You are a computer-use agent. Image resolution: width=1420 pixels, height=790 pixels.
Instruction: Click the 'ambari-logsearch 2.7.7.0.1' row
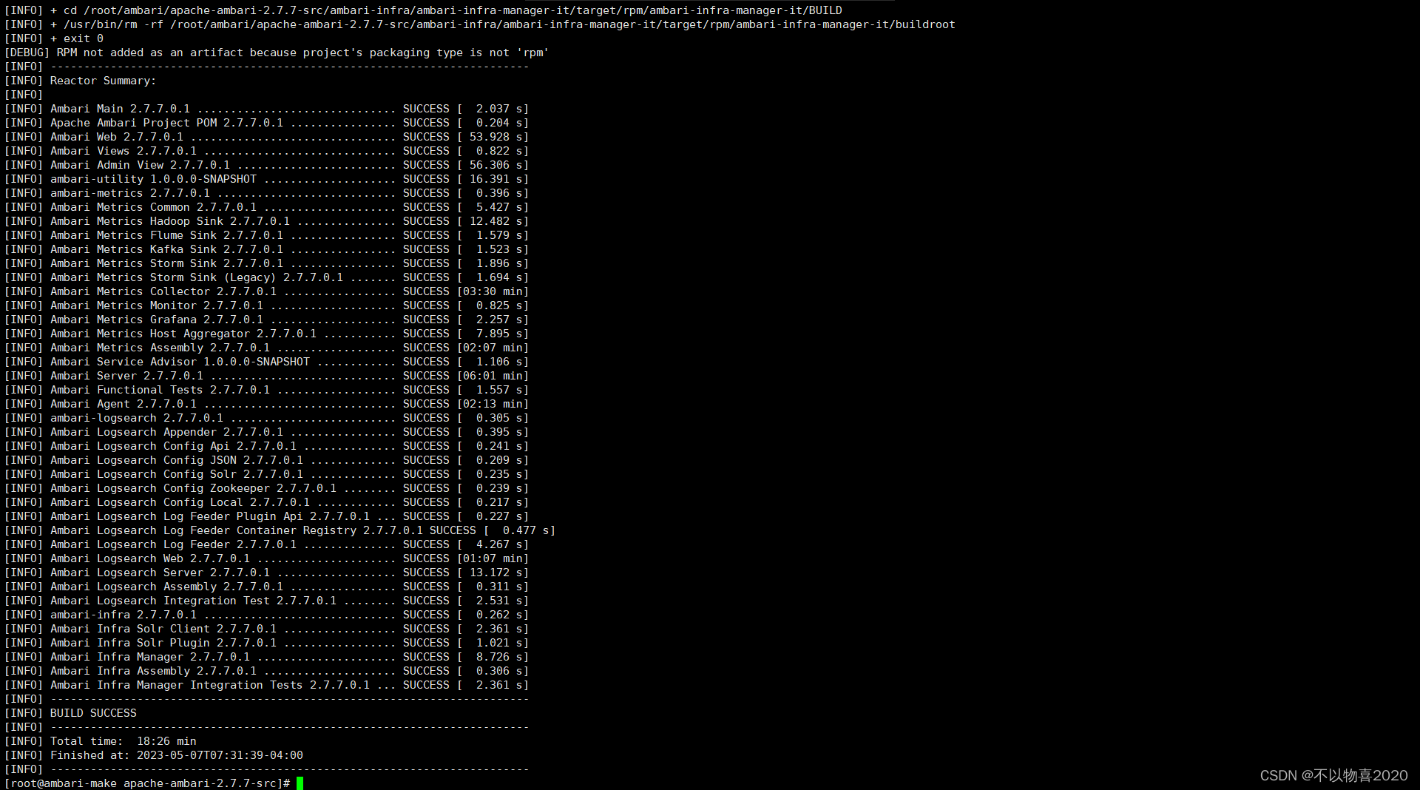pos(267,418)
